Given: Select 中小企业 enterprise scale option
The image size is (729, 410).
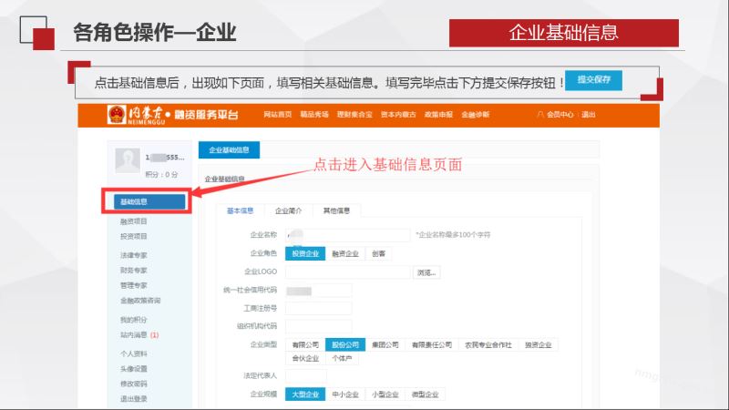Looking at the screenshot, I should coord(345,395).
